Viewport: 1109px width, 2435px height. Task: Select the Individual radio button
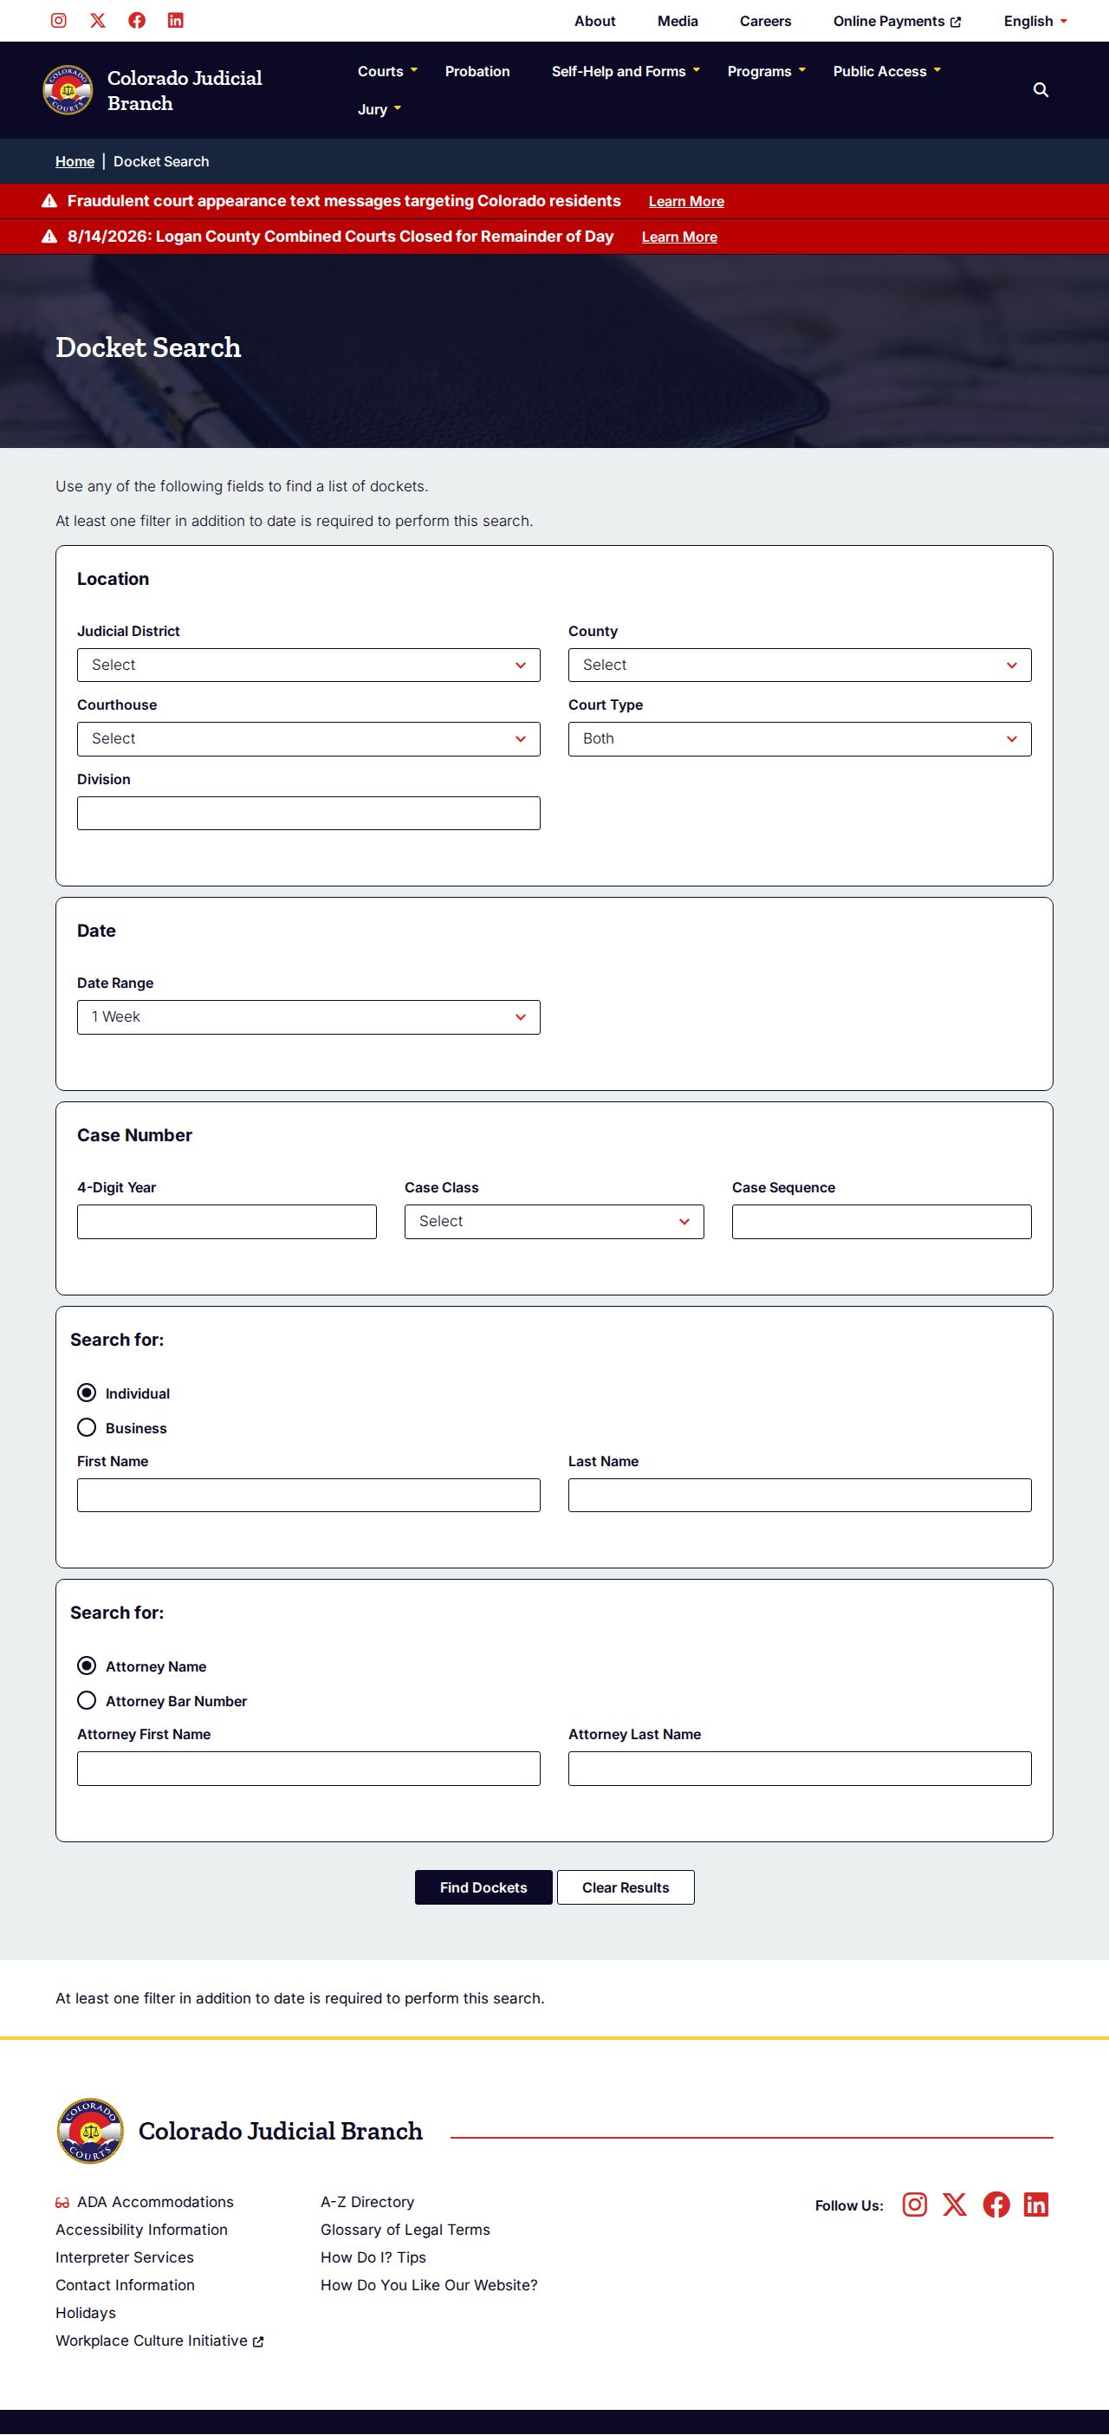coord(87,1393)
